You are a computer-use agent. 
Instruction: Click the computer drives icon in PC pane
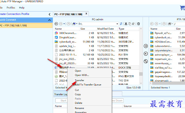pos(74,24)
